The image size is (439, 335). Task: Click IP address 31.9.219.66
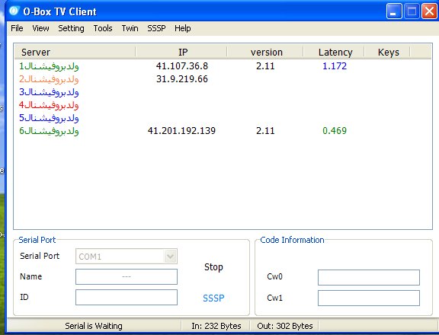point(182,79)
